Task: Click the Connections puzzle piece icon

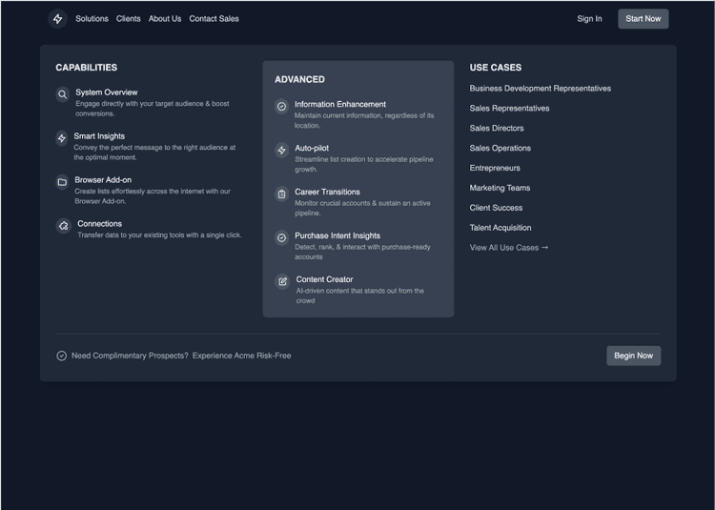Action: [x=63, y=226]
